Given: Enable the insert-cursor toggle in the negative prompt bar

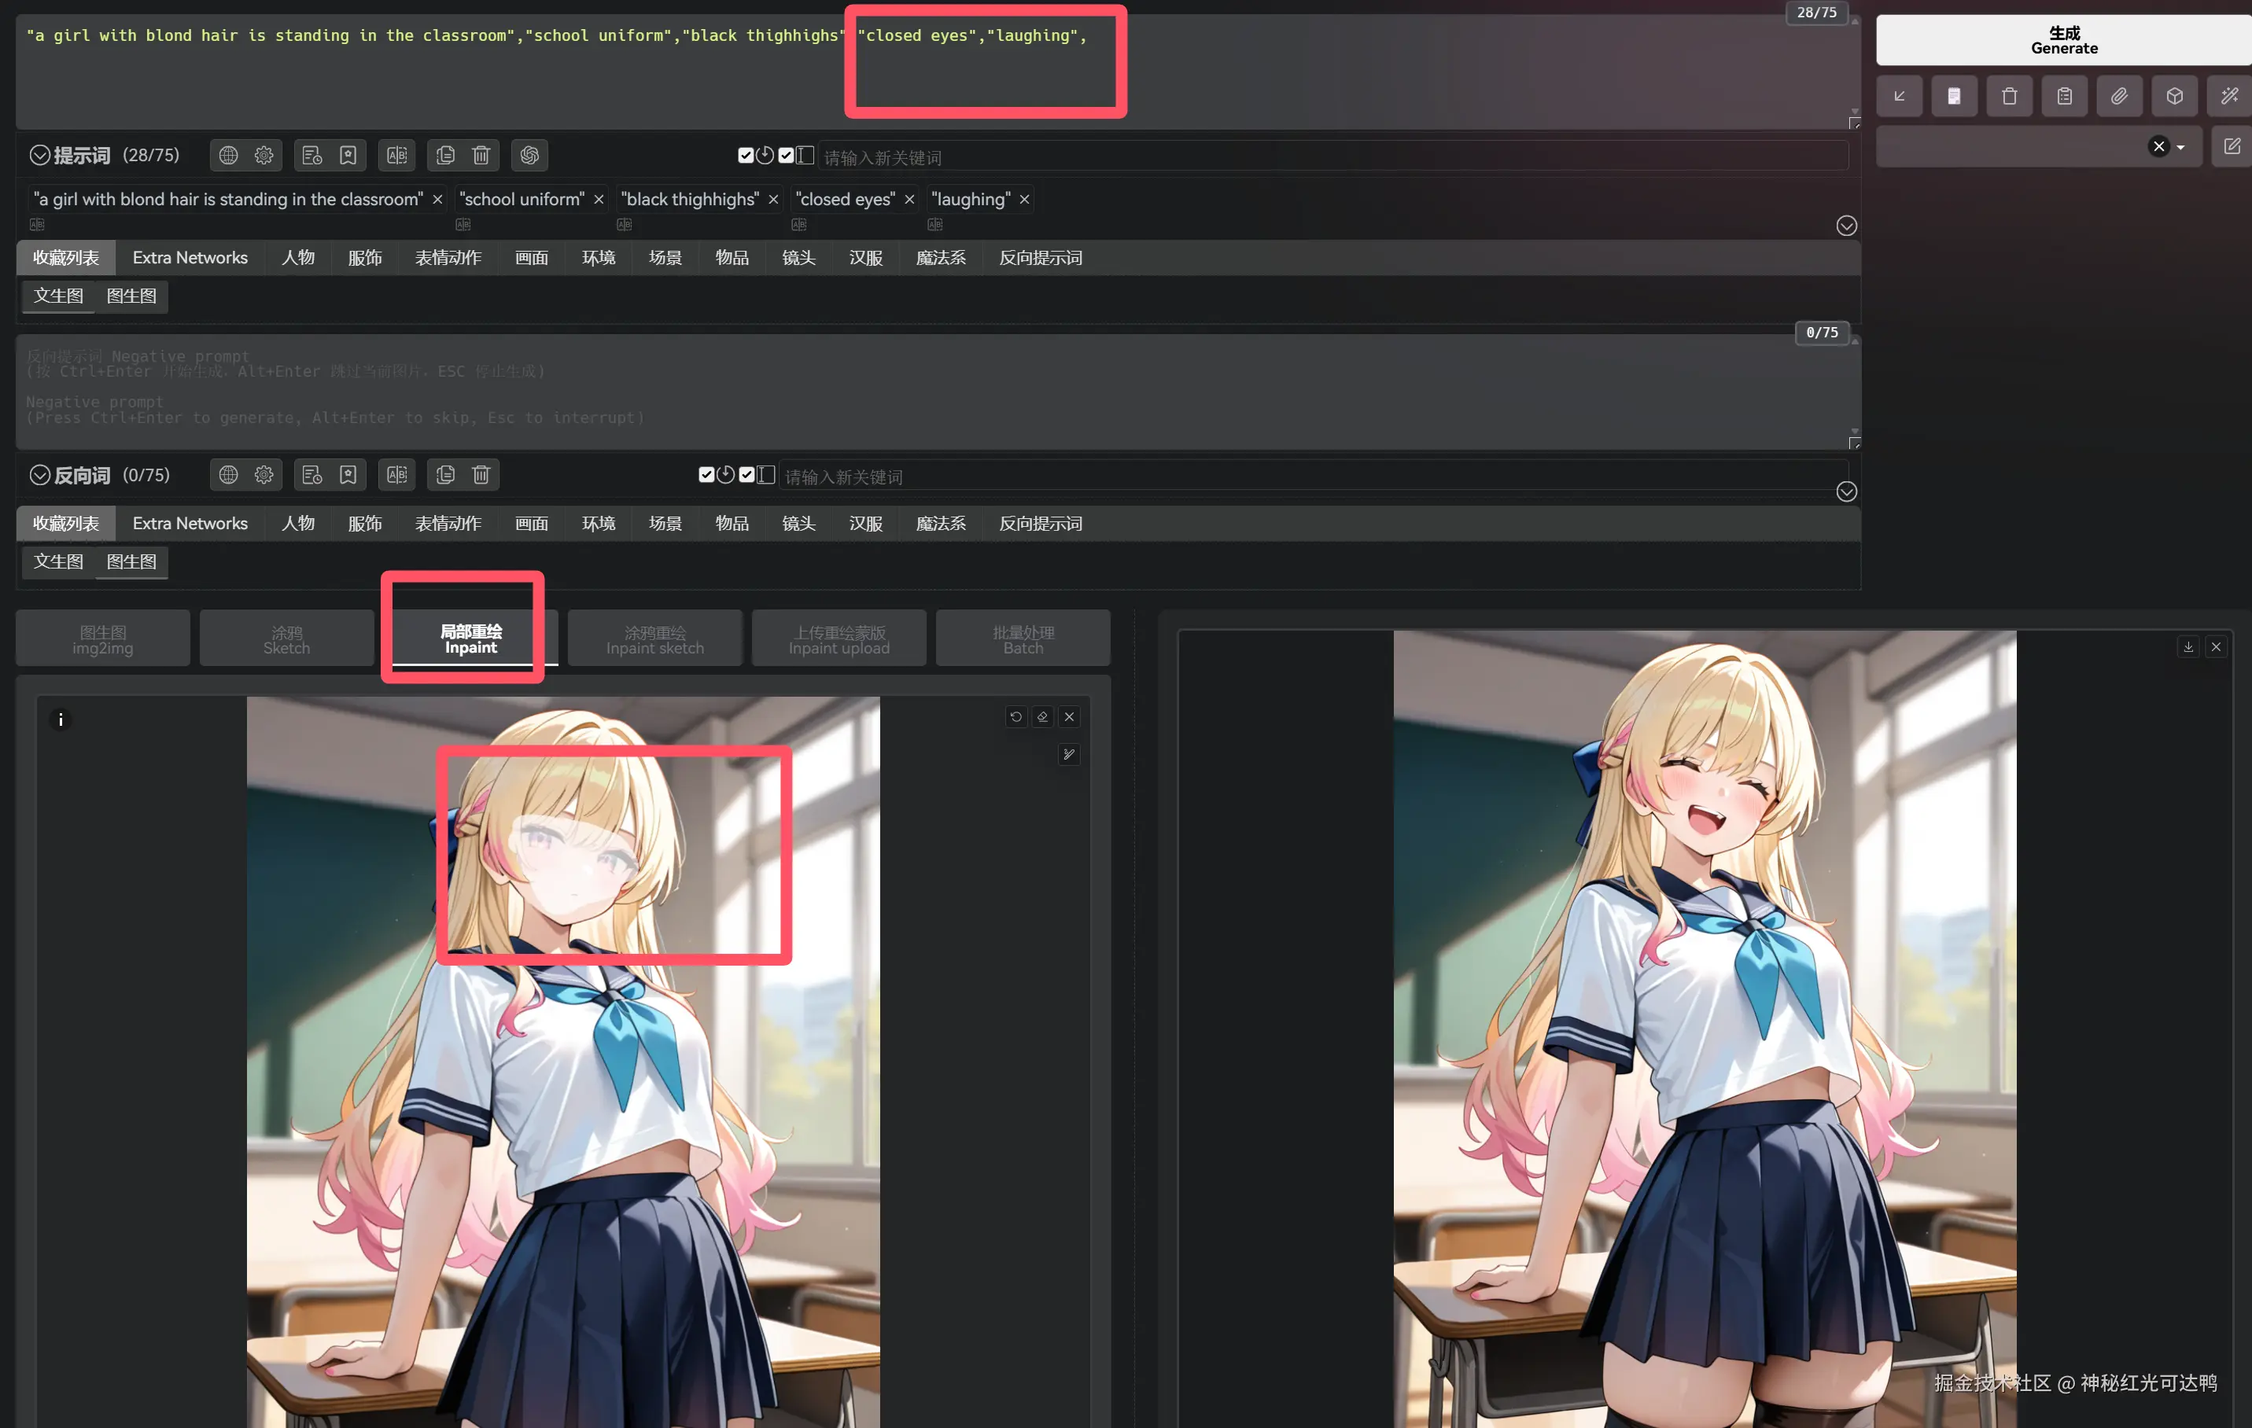Looking at the screenshot, I should (766, 474).
